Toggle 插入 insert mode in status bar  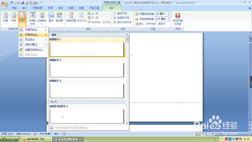[56, 134]
